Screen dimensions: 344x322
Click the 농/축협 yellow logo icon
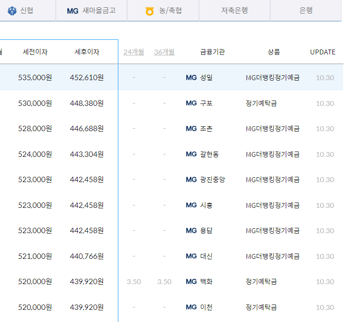coord(149,11)
